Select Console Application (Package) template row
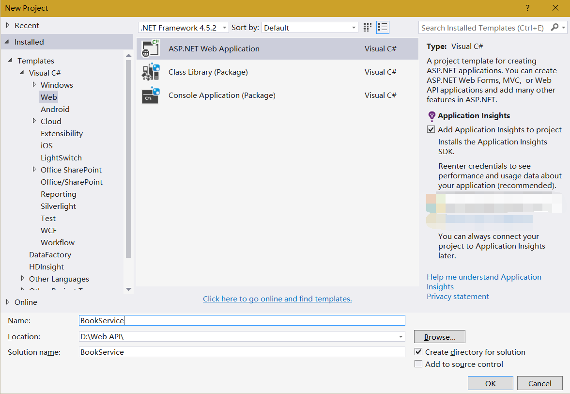This screenshot has width=570, height=394. [x=277, y=95]
